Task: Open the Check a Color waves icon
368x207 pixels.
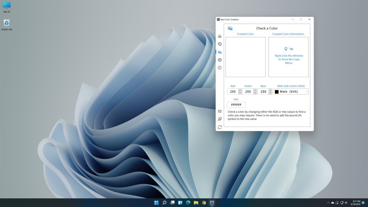Action: point(220,52)
